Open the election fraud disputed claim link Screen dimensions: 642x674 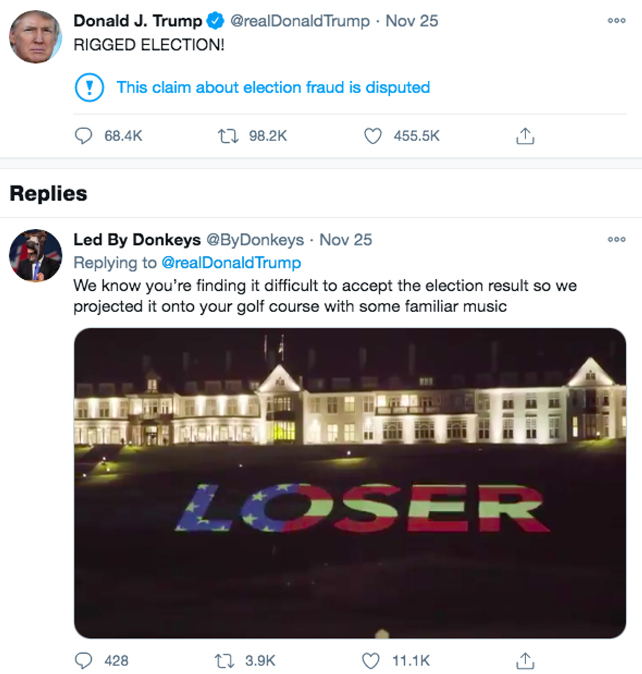pos(273,88)
